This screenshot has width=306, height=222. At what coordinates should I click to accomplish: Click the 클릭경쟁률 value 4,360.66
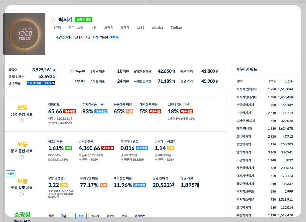click(90, 148)
